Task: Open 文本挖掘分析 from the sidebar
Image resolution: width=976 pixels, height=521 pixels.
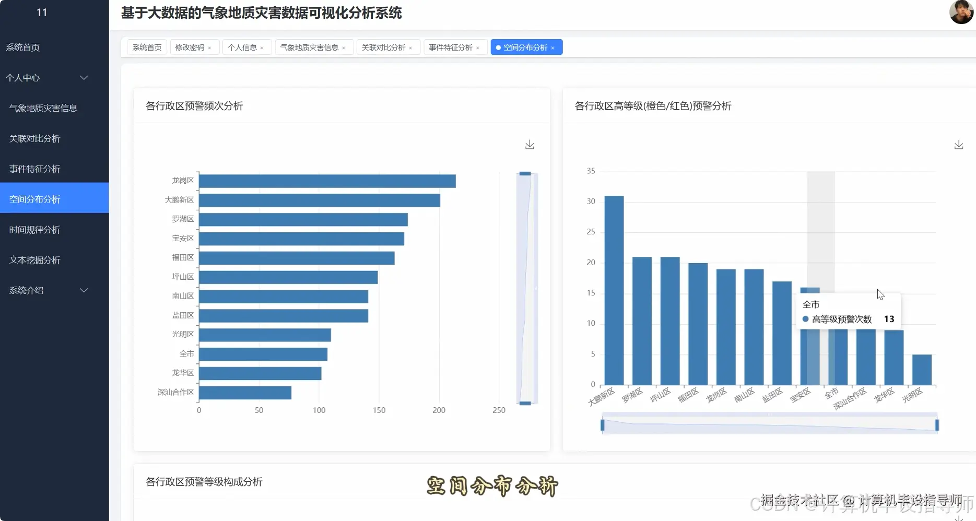Action: 34,260
